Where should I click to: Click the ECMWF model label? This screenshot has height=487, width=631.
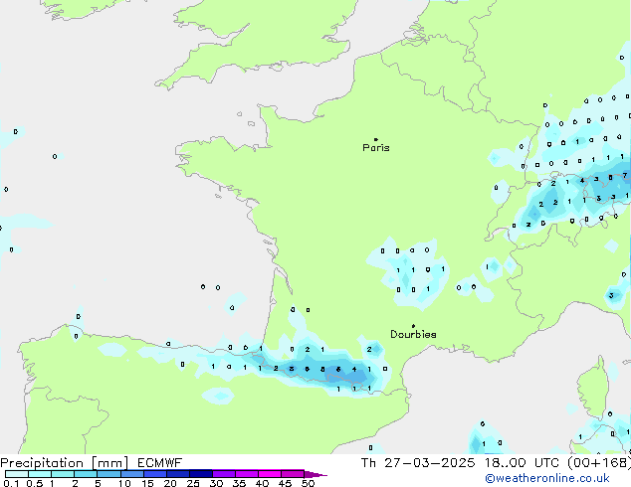click(160, 463)
